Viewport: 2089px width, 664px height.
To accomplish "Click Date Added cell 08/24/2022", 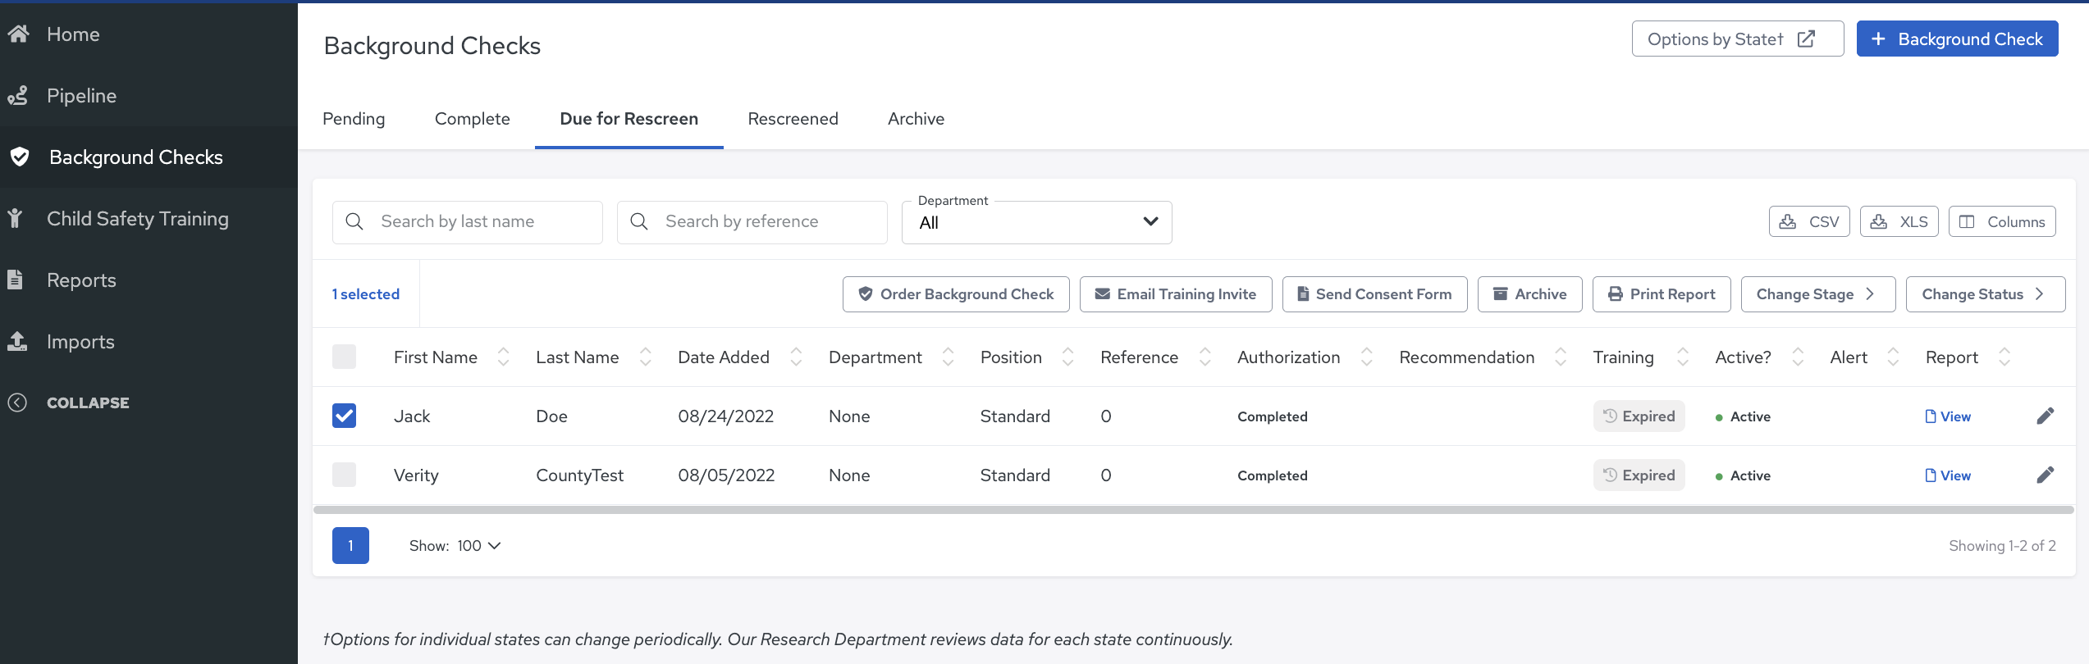I will tap(726, 416).
